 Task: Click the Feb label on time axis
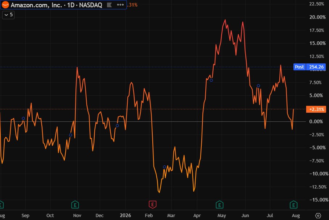tap(149, 216)
